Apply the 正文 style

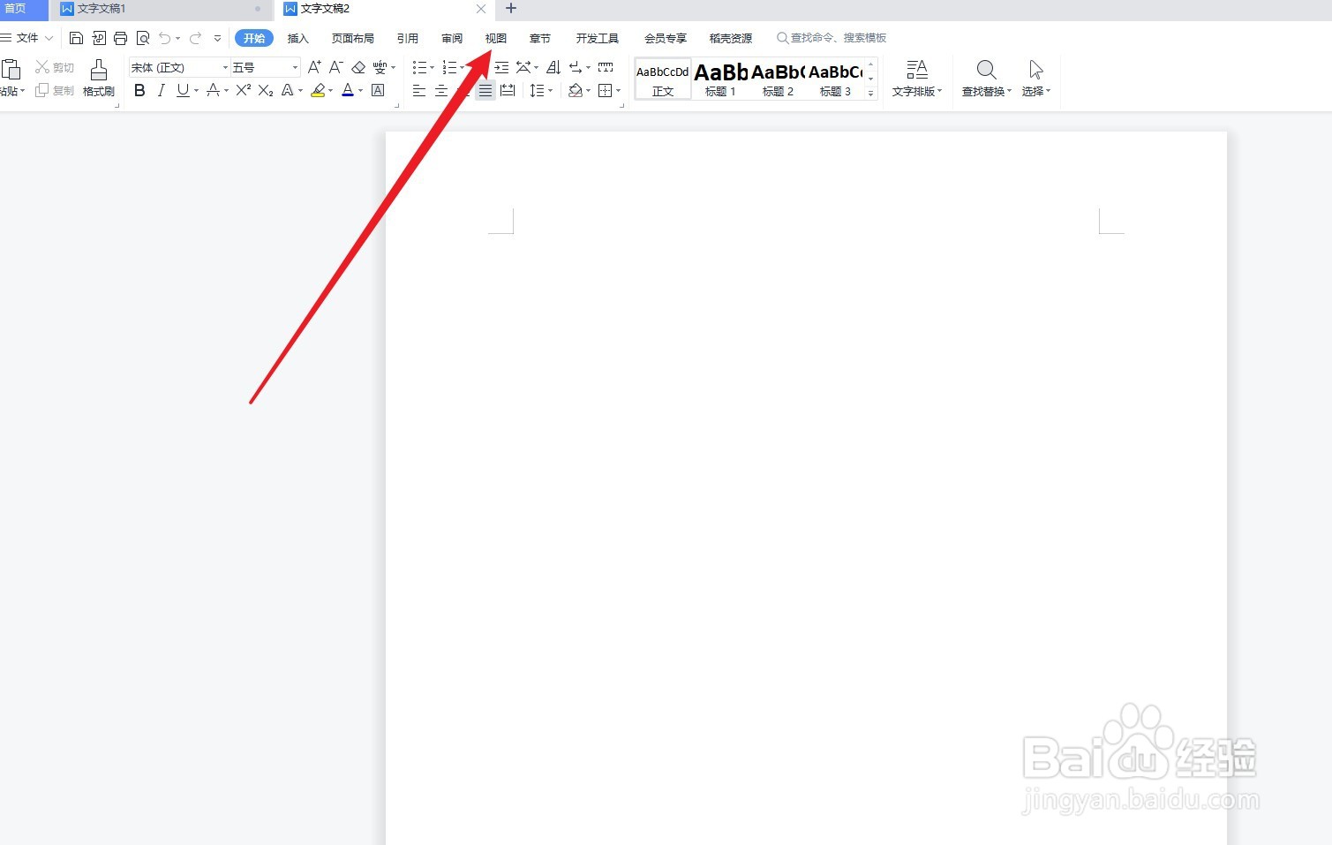(x=663, y=79)
